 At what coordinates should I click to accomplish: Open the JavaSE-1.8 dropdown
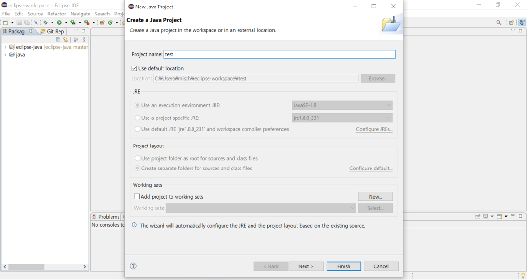pyautogui.click(x=342, y=105)
